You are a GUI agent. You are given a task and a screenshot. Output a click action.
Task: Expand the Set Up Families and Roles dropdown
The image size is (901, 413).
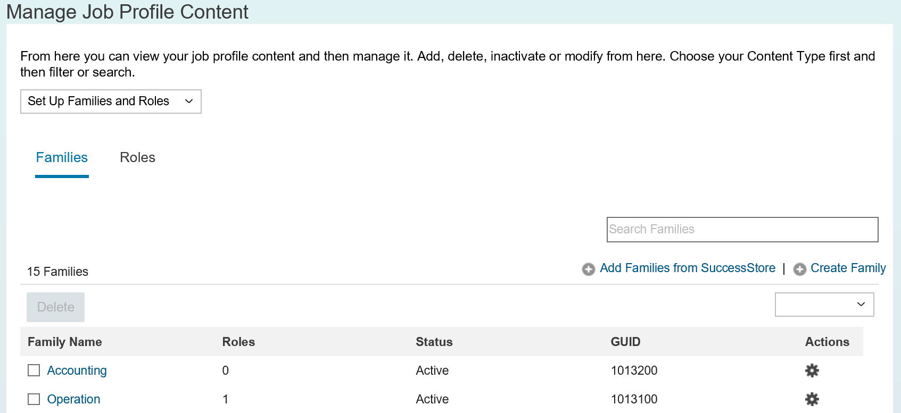pyautogui.click(x=111, y=102)
